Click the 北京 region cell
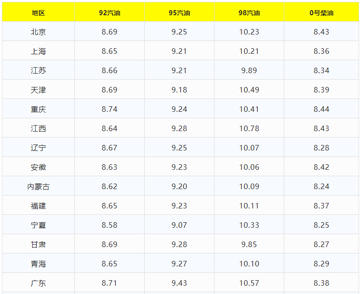This screenshot has height=294, width=361. (x=38, y=32)
